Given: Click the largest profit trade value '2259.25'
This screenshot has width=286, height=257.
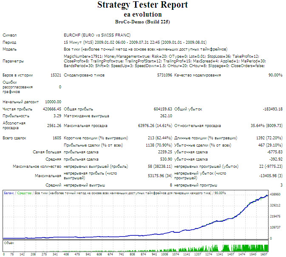Looking at the screenshot, I should 165,152.
